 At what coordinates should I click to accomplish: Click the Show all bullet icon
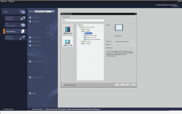click(x=30, y=17)
